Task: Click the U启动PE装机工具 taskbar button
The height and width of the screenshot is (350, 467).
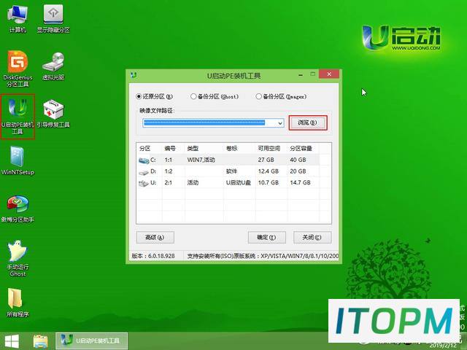Action: [x=92, y=341]
